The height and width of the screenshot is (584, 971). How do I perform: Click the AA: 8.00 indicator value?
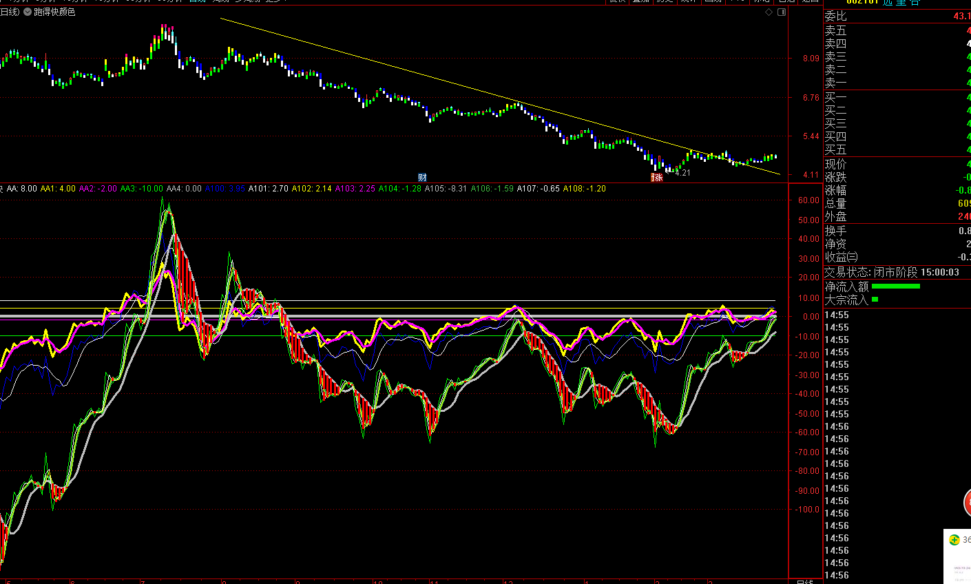tap(22, 188)
